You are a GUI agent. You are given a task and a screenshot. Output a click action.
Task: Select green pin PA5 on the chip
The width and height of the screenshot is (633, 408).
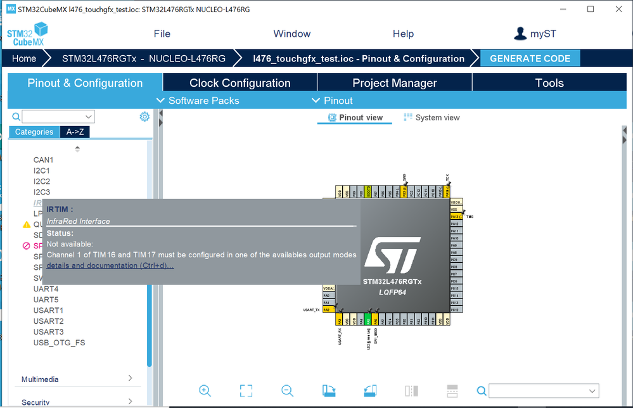[x=368, y=319]
